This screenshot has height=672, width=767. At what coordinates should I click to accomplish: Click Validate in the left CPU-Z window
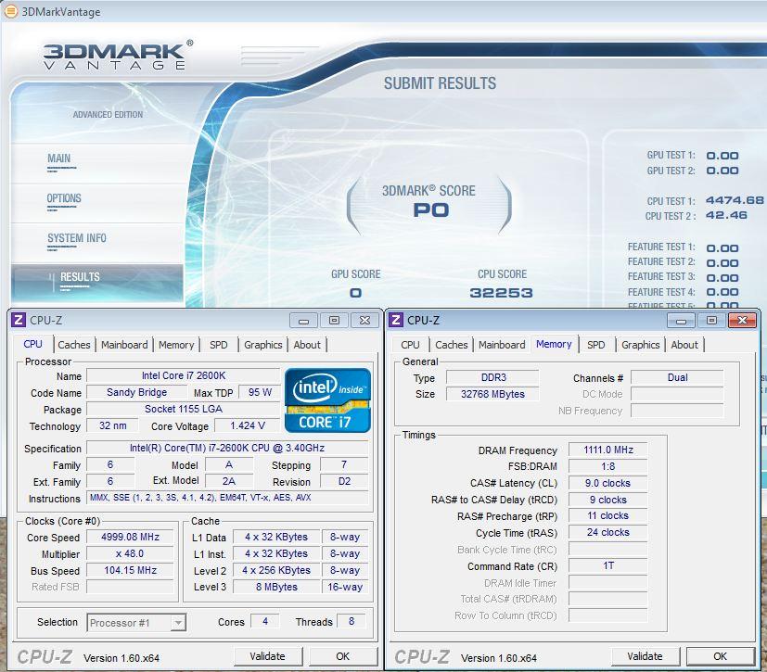[268, 656]
